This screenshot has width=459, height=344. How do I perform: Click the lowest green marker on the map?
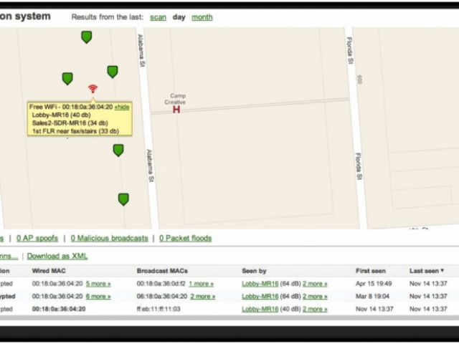tap(123, 199)
